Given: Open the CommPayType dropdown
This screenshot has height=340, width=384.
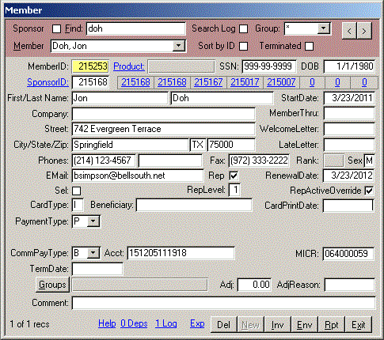Looking at the screenshot, I should click(93, 253).
